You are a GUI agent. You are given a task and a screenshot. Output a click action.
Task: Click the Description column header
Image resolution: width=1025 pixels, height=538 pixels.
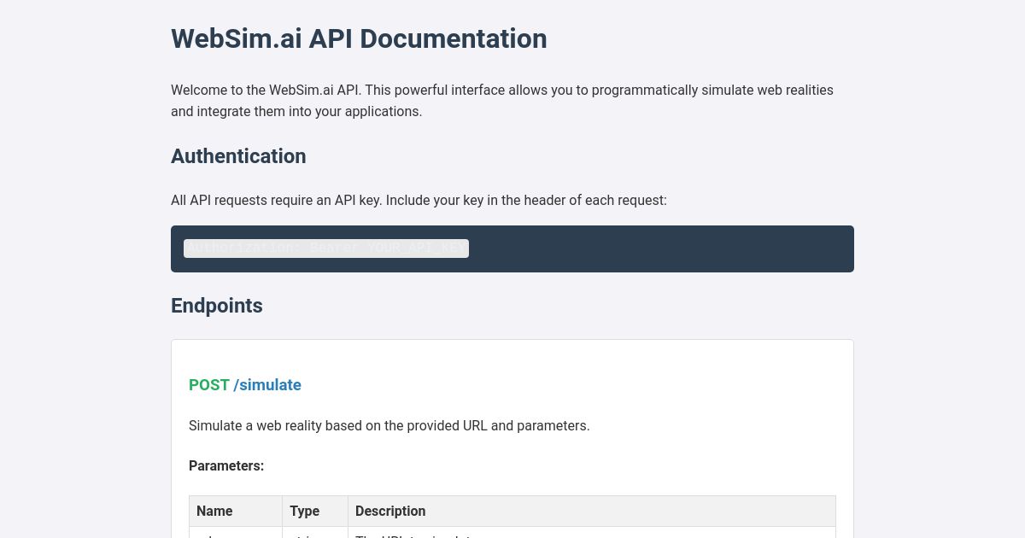click(x=390, y=511)
